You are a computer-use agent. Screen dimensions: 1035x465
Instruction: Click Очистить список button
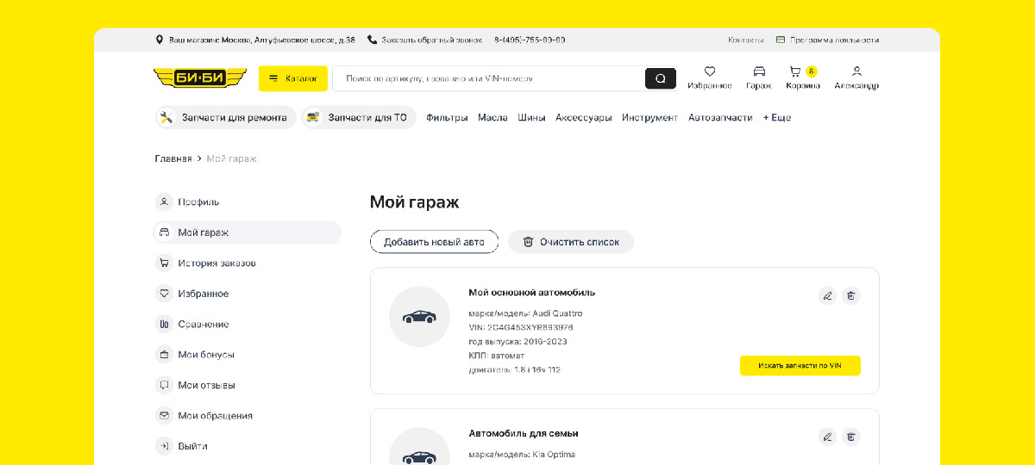(x=571, y=242)
